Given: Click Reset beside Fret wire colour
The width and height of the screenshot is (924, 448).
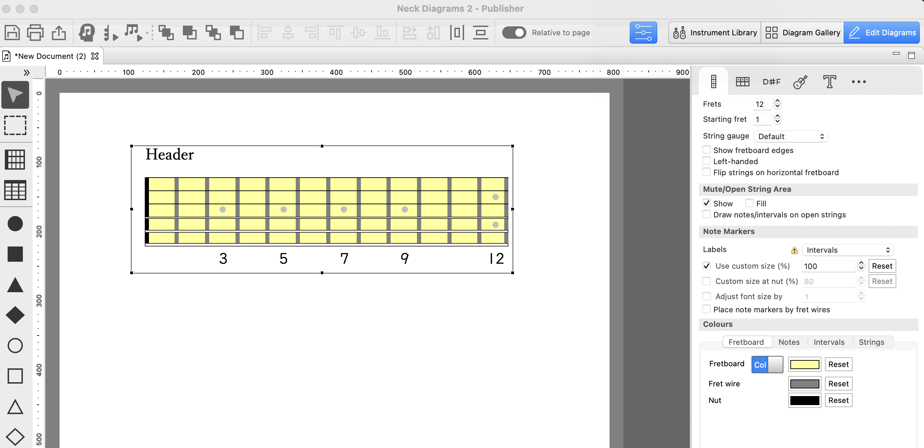Looking at the screenshot, I should click(838, 384).
